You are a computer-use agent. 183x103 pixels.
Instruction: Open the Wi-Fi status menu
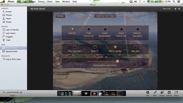(x=148, y=1)
